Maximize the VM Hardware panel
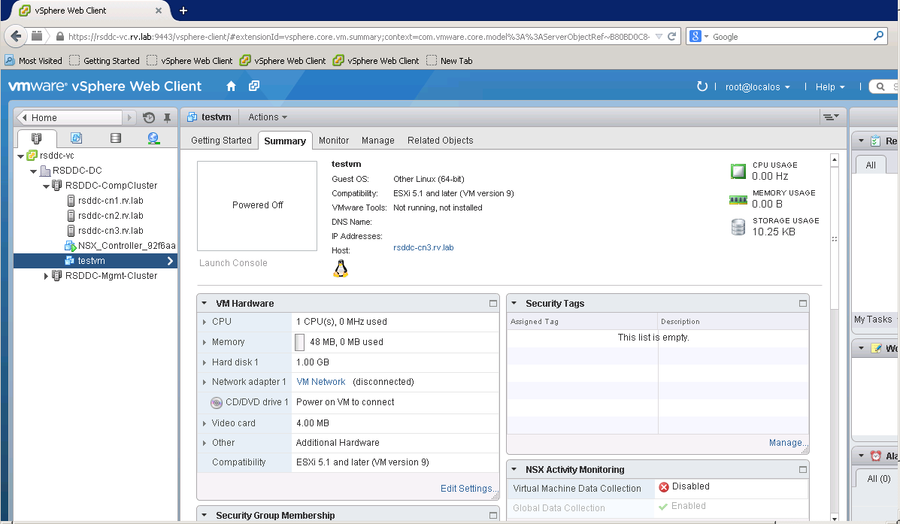Image resolution: width=900 pixels, height=524 pixels. pyautogui.click(x=493, y=304)
